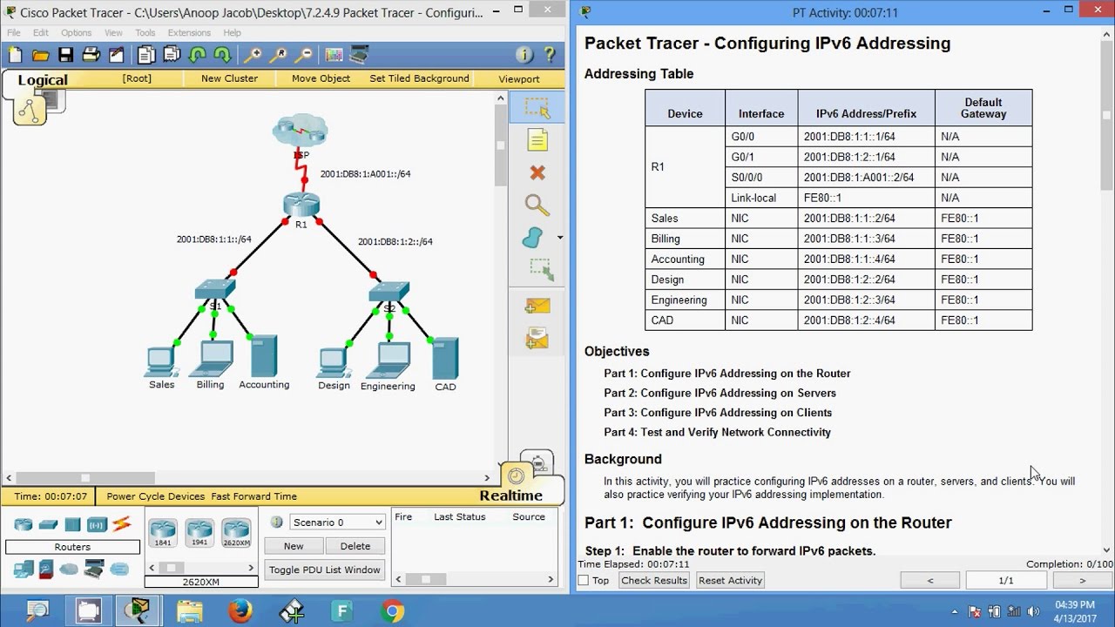Pick the Place Note tool

coord(537,140)
